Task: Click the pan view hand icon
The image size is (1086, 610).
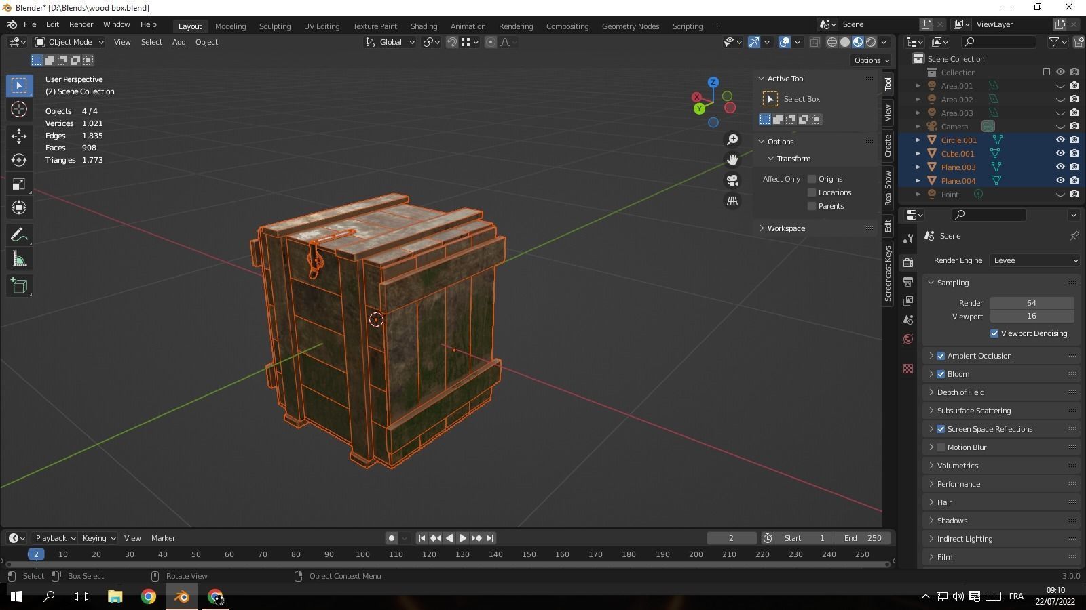Action: [732, 160]
